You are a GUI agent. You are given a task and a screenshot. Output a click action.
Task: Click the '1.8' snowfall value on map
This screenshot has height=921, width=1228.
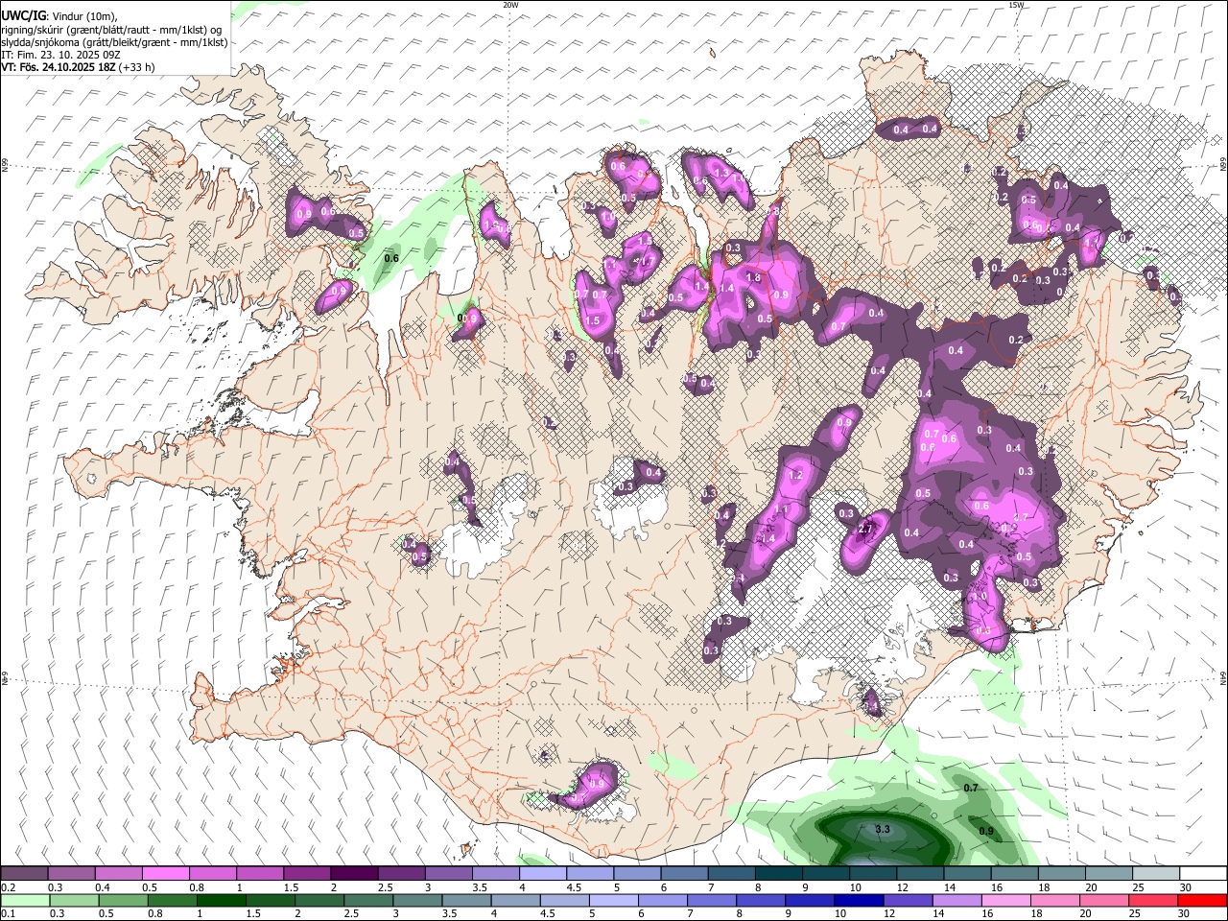(753, 278)
